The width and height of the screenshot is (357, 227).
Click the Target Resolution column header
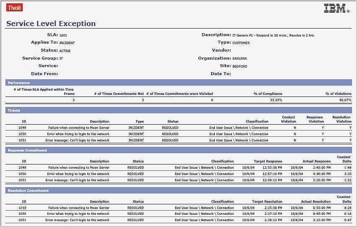coord(267,201)
